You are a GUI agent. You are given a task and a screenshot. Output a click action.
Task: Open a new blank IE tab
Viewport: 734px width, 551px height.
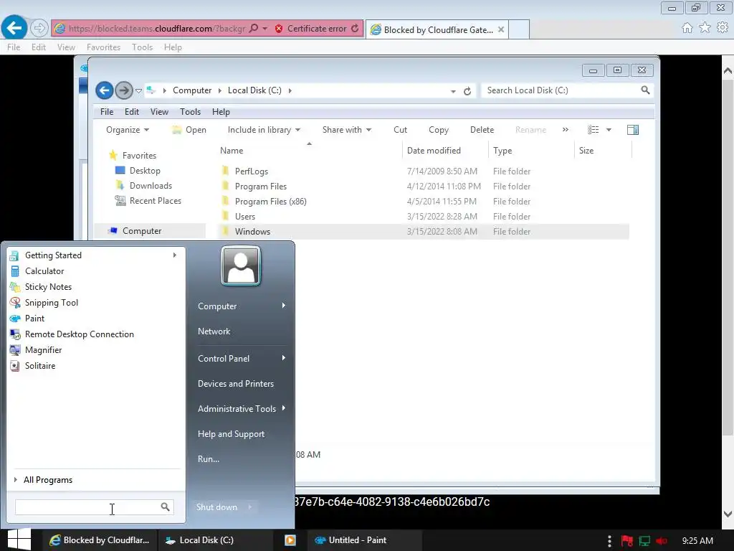coord(519,29)
